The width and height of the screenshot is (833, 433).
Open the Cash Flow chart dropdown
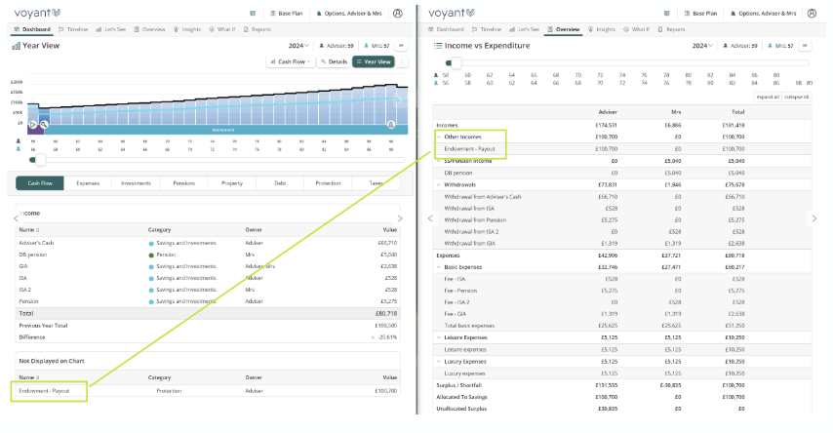click(292, 61)
